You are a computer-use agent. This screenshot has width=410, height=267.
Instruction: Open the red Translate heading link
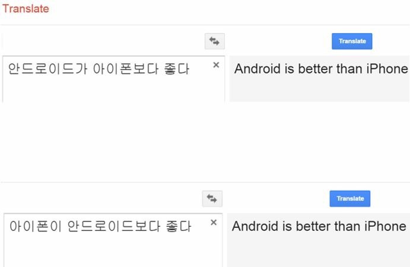[26, 9]
